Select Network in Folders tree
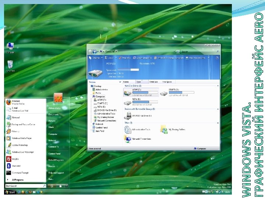 pos(98,124)
